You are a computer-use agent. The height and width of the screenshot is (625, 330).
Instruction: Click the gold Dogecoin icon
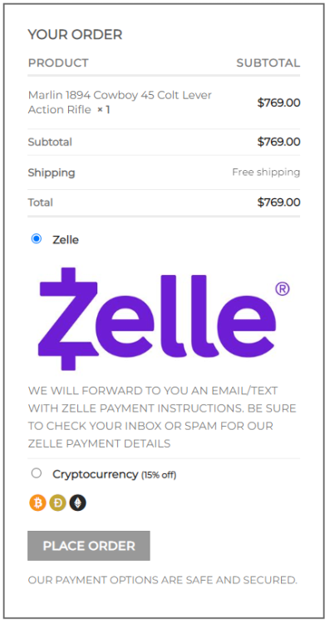tap(57, 503)
